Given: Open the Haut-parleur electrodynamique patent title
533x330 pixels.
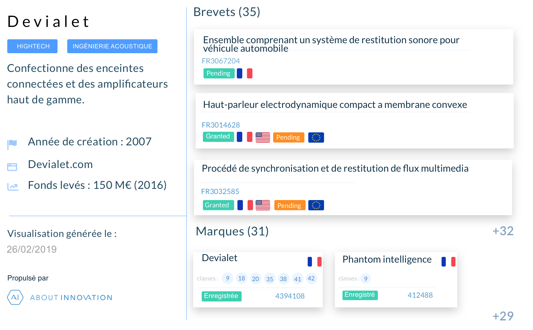Looking at the screenshot, I should click(335, 105).
